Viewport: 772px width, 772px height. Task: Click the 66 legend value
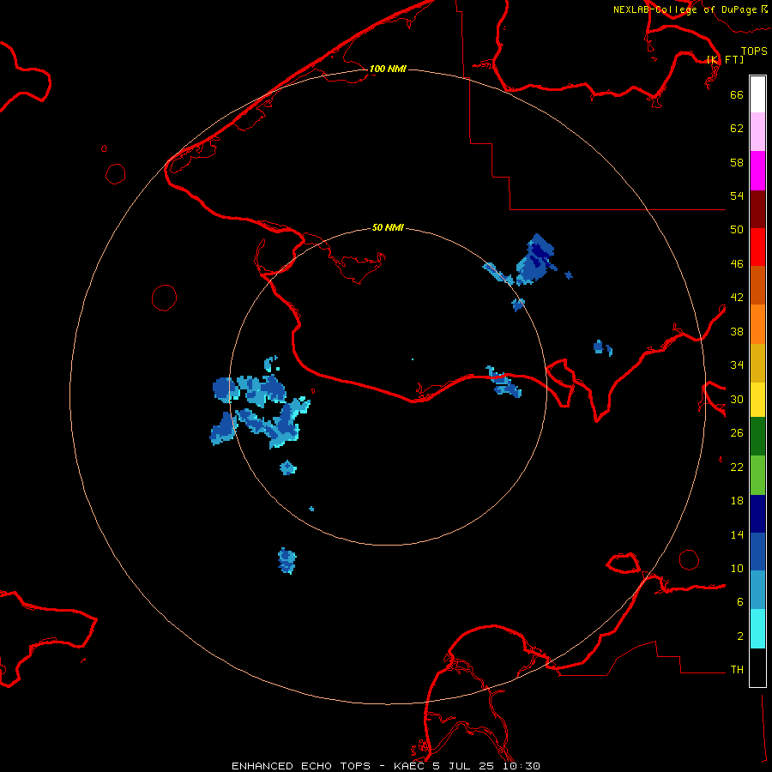(x=737, y=94)
